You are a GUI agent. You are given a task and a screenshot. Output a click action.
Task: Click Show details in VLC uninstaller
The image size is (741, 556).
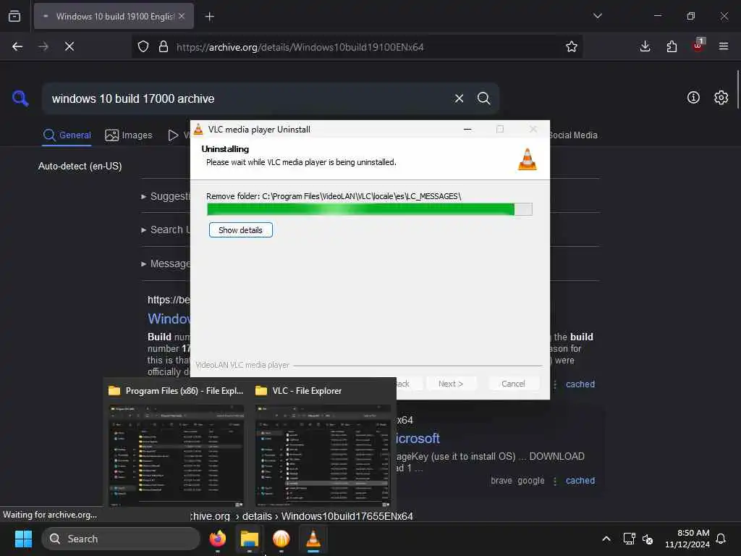(x=240, y=230)
